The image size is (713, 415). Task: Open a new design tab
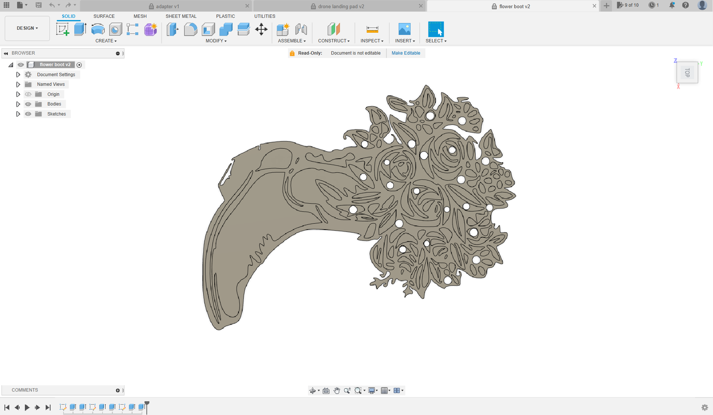(606, 6)
